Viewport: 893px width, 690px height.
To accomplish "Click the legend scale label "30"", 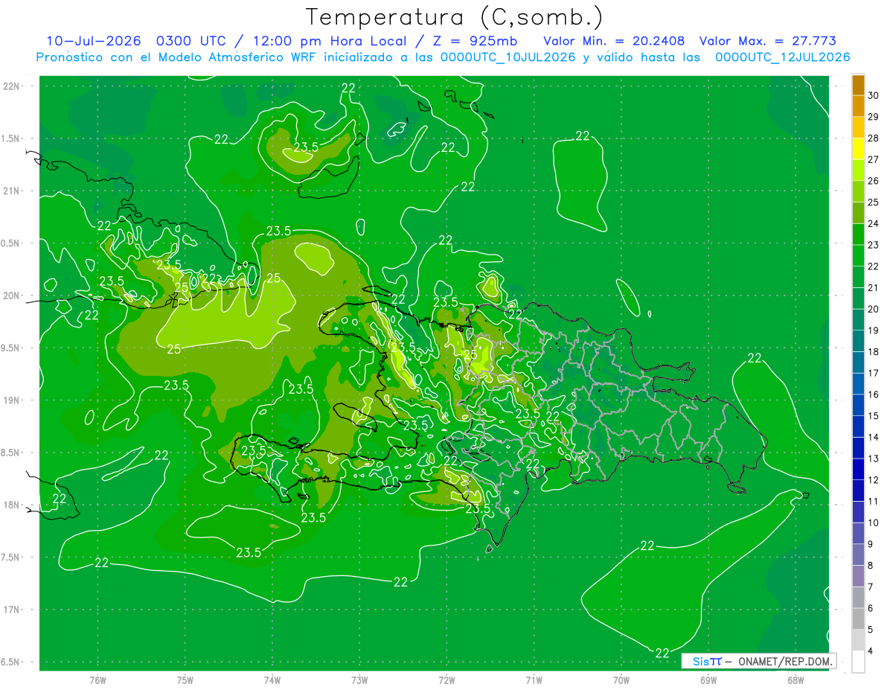I will click(874, 96).
